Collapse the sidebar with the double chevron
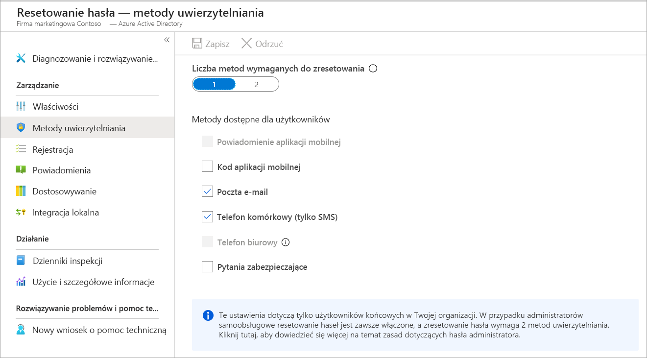 tap(167, 40)
